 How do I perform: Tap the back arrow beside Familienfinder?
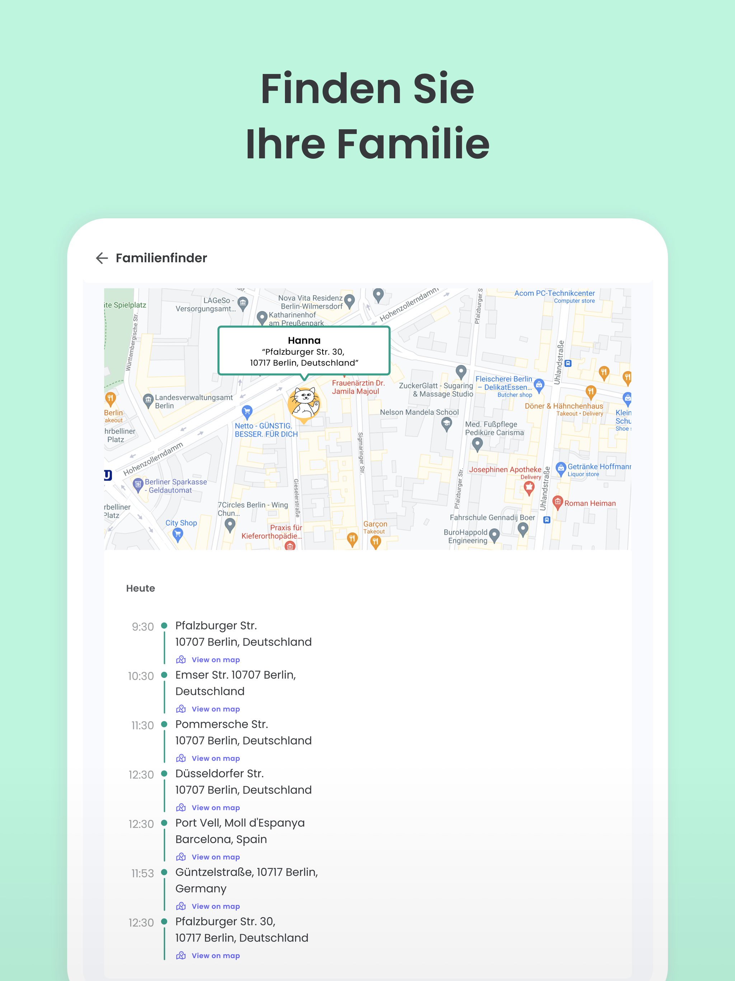coord(102,258)
